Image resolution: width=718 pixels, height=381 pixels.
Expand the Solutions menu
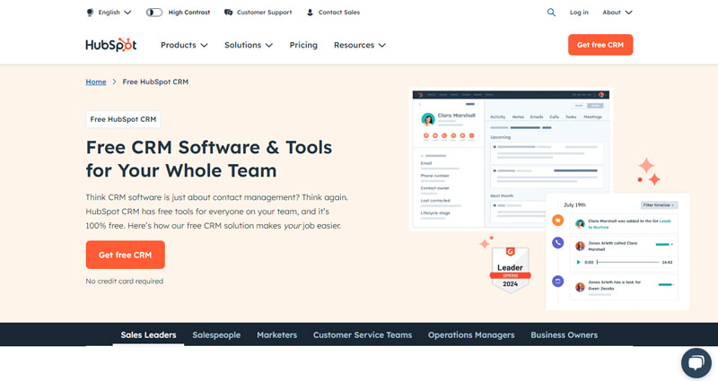(x=249, y=45)
